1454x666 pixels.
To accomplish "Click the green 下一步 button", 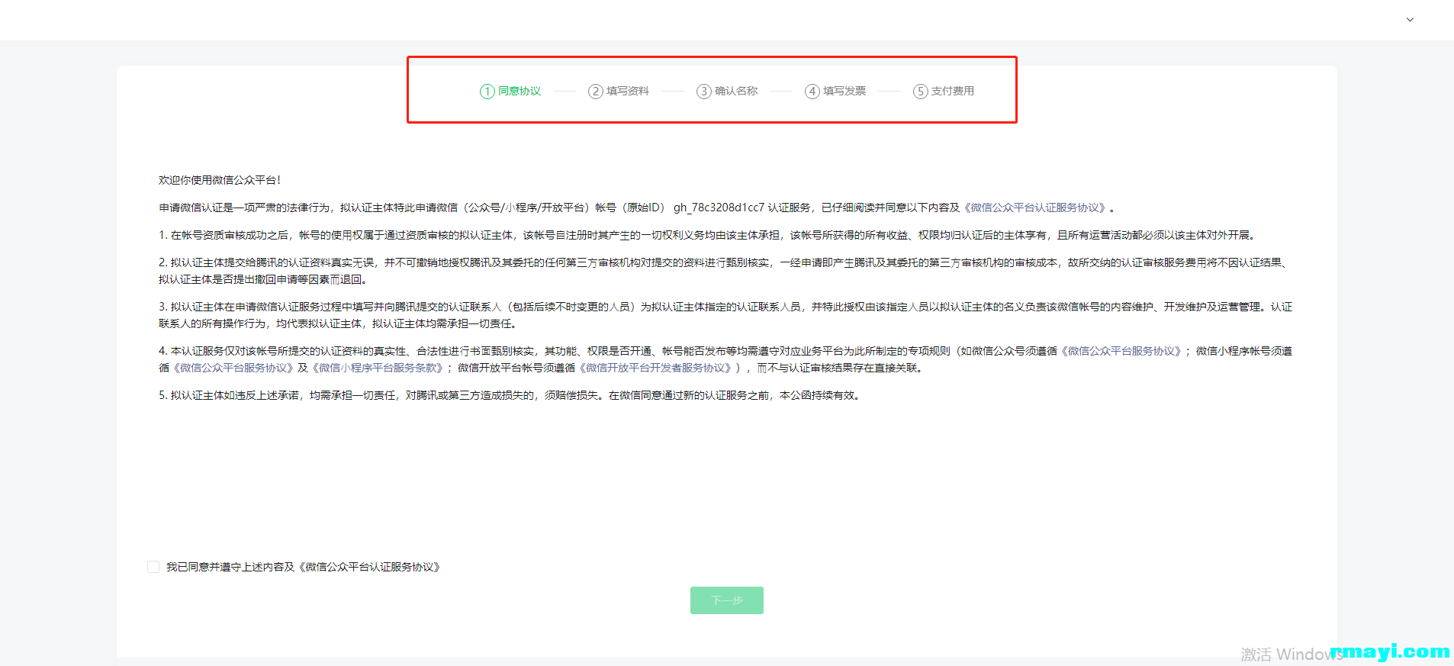I will 727,600.
